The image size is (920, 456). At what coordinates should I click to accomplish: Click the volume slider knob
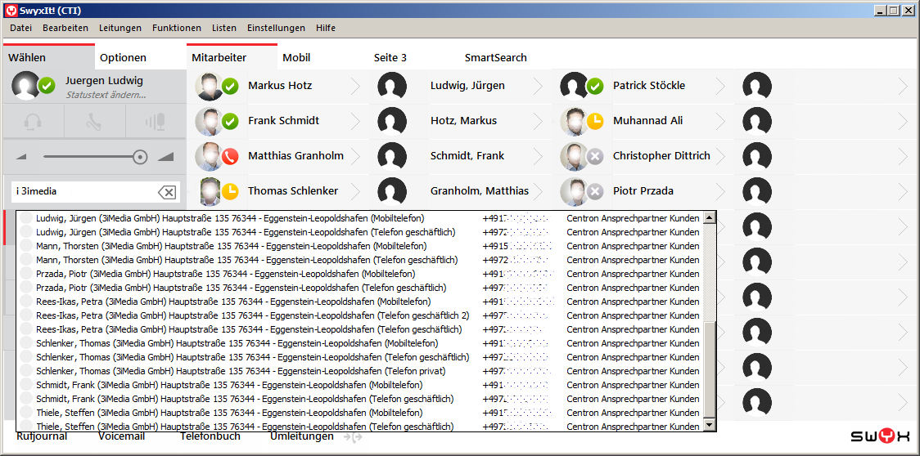tap(139, 157)
